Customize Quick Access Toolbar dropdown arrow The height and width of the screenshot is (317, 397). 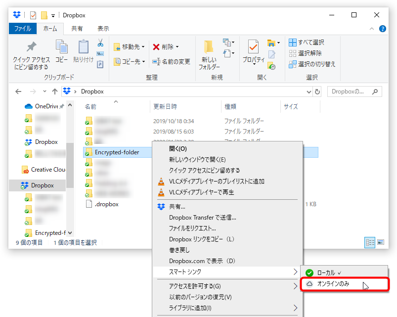click(x=53, y=16)
